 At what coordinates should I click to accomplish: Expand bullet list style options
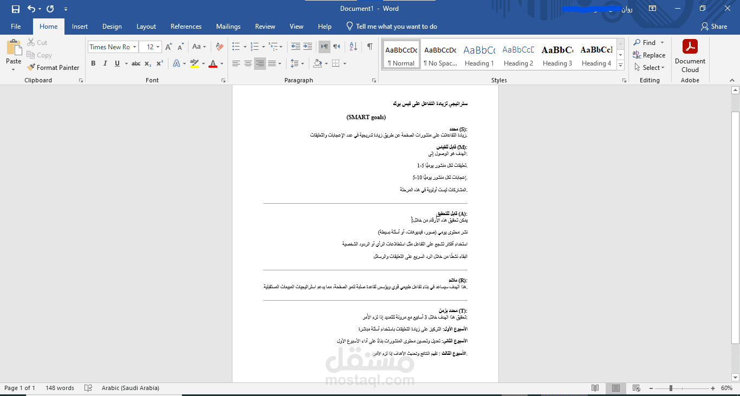tap(245, 47)
